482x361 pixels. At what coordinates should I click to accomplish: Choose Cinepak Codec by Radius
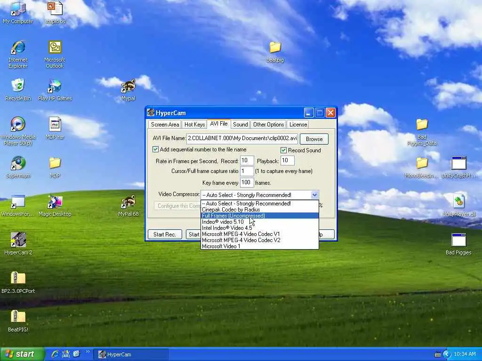[259, 210]
